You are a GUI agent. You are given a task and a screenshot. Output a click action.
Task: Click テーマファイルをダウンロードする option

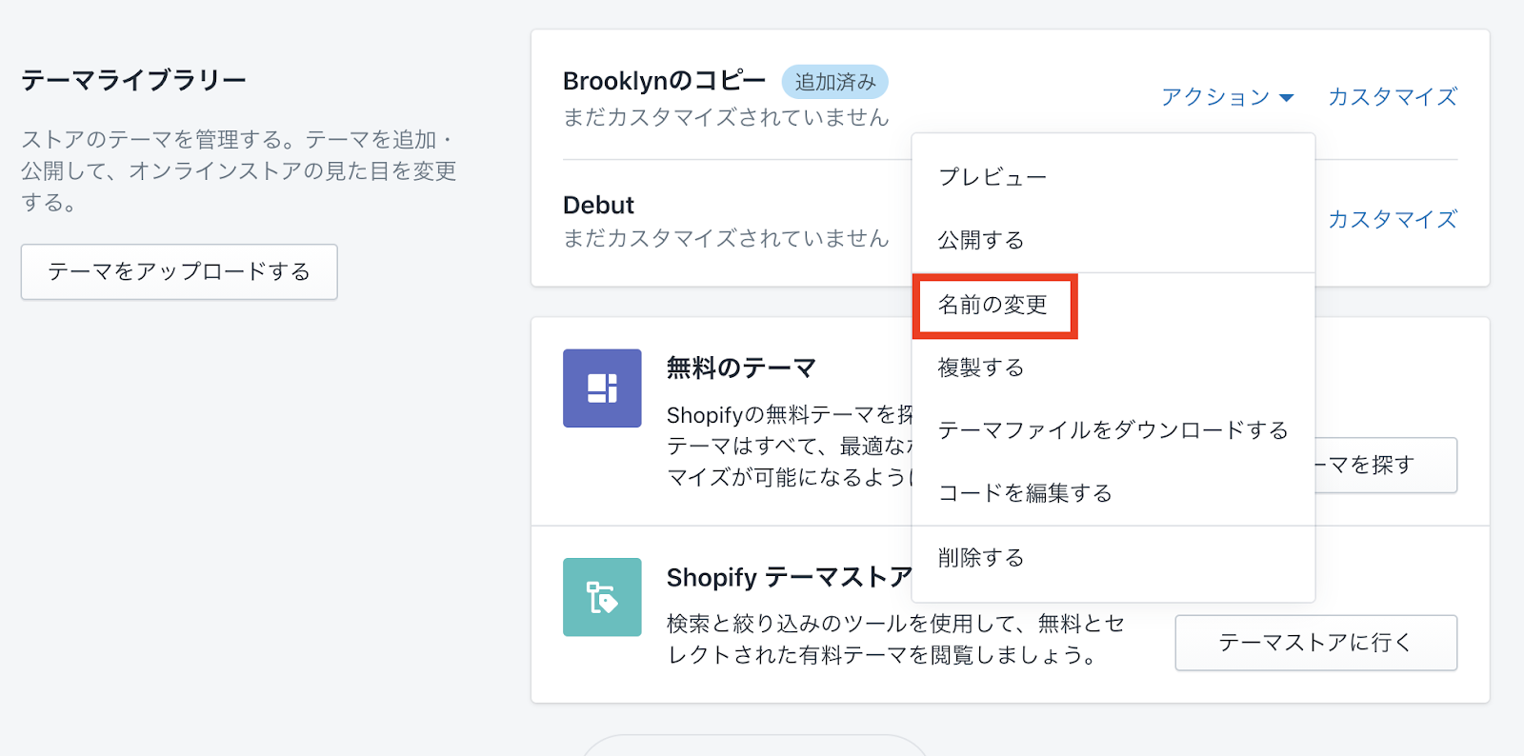tap(1113, 430)
